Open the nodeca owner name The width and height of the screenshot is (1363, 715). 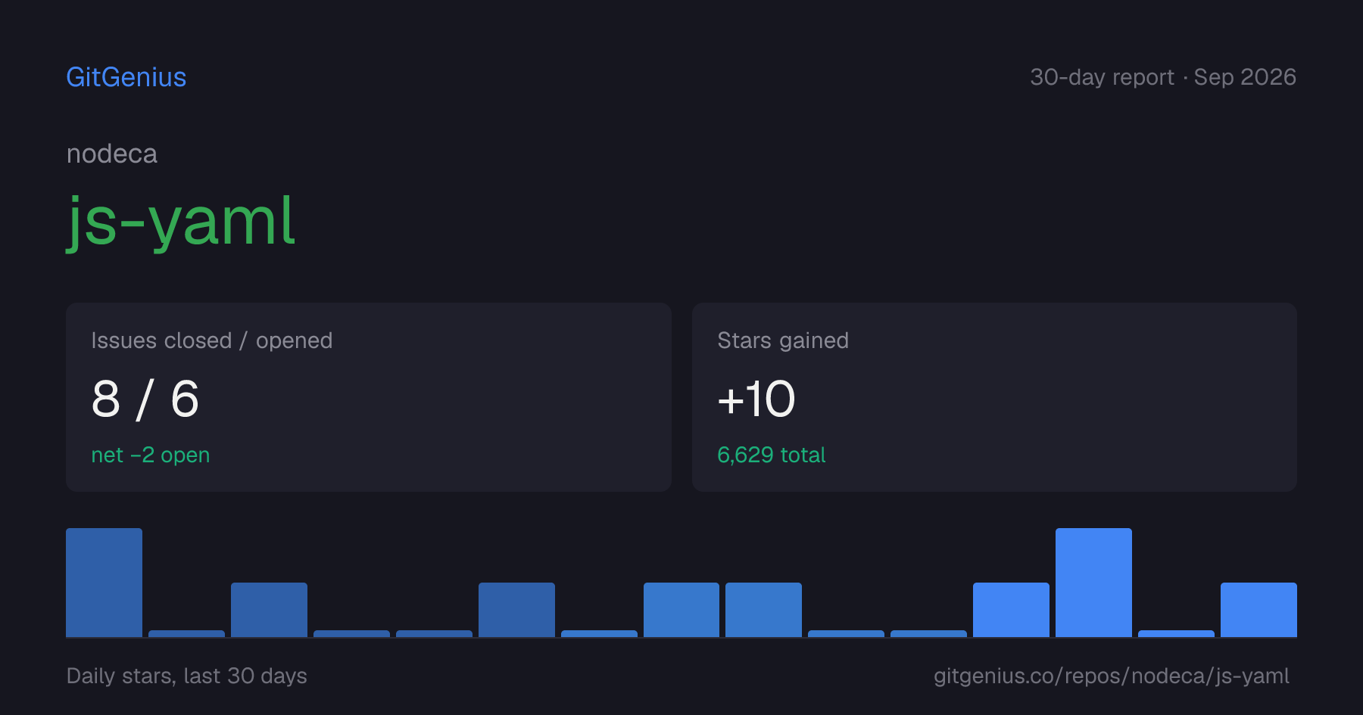[x=112, y=154]
